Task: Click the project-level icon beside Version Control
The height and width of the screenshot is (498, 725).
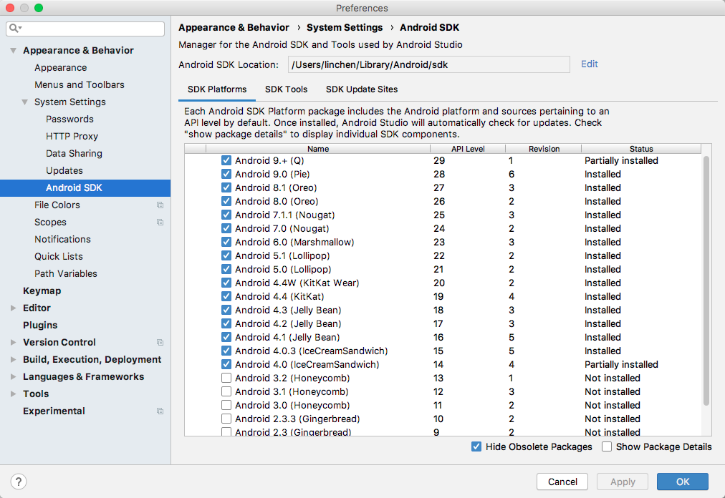Action: pyautogui.click(x=160, y=342)
